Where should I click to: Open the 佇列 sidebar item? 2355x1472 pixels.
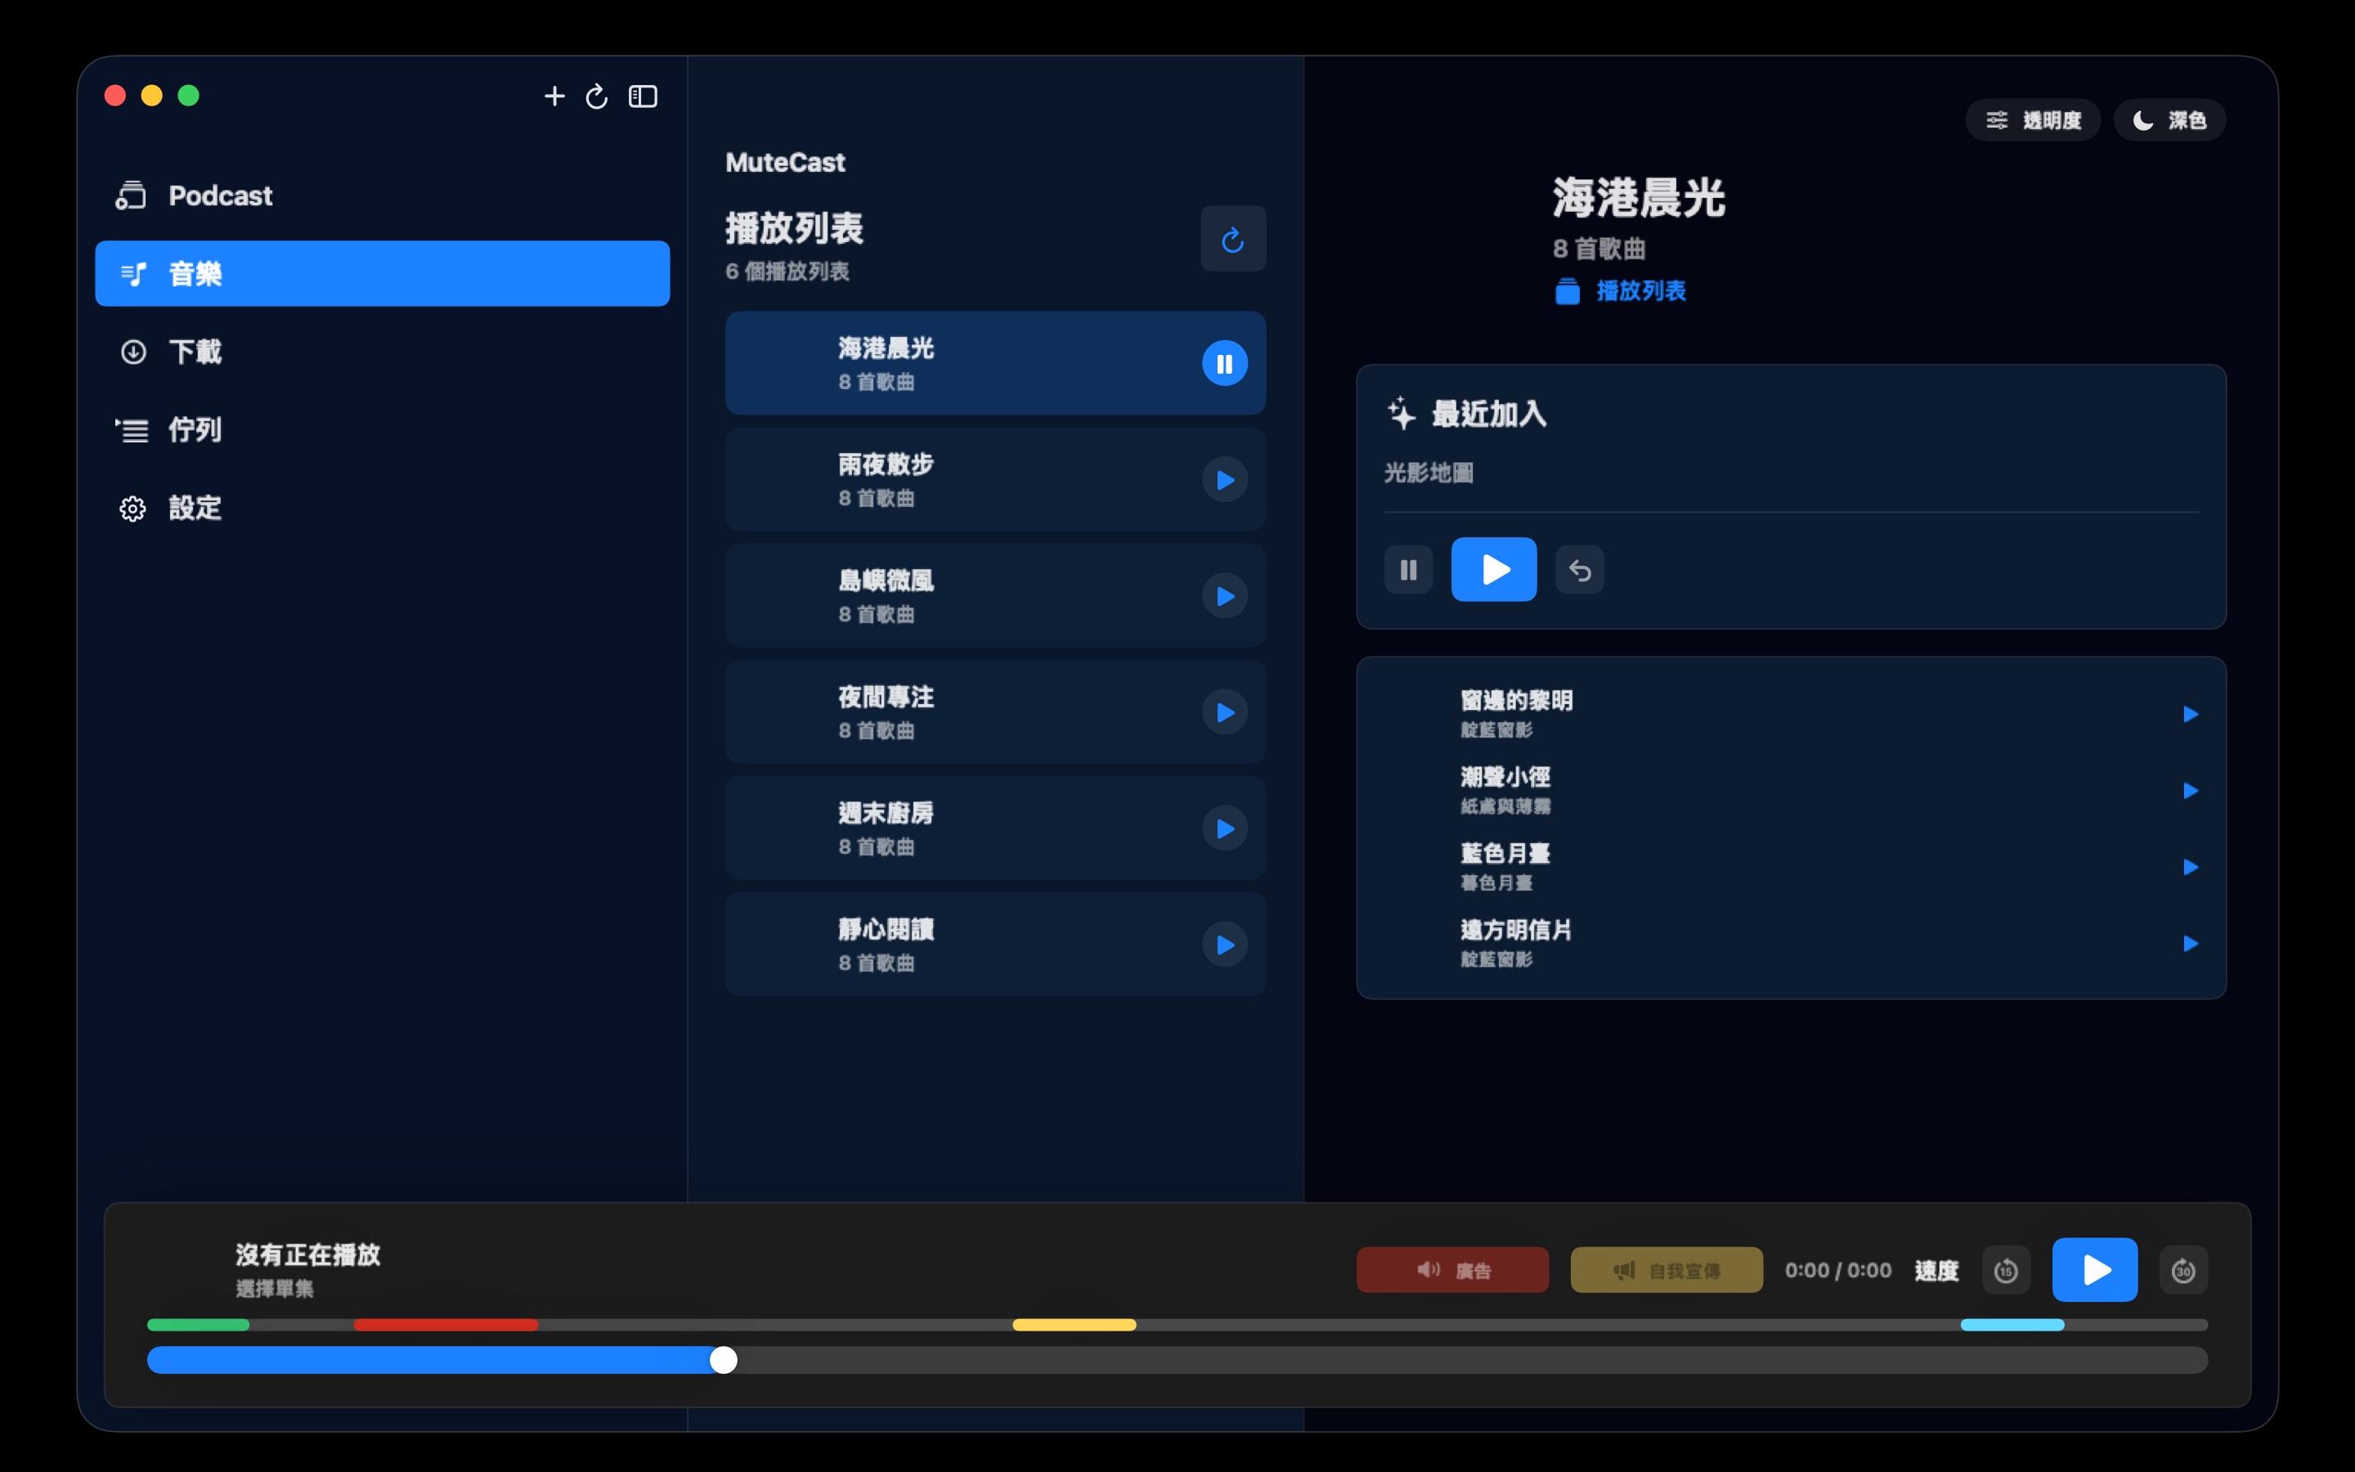pos(382,429)
